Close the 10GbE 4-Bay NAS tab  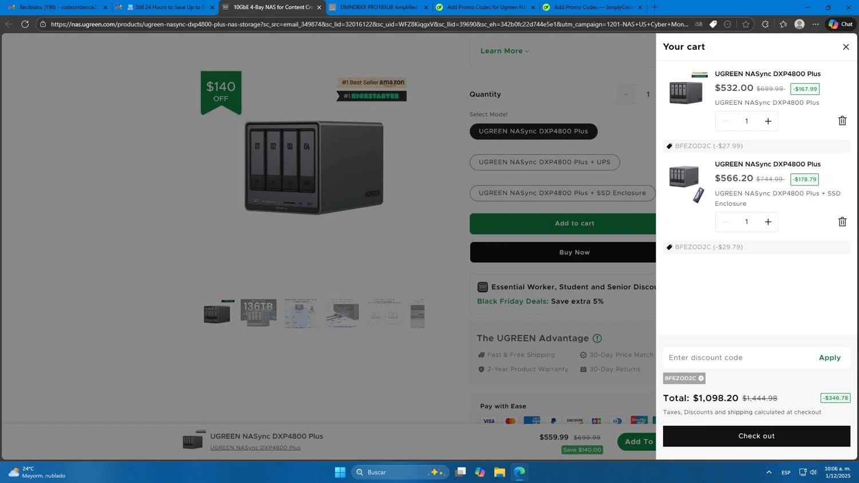click(320, 7)
